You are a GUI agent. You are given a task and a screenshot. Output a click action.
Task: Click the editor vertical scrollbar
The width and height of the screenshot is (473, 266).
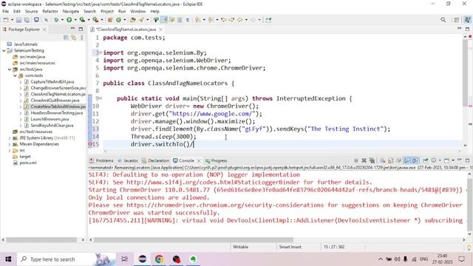[465, 72]
